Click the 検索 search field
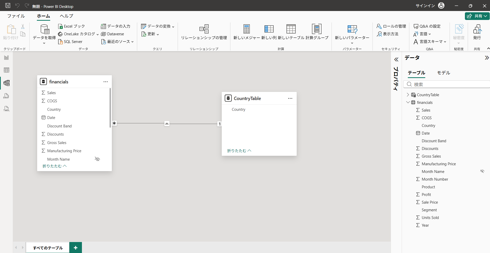 tap(447, 84)
